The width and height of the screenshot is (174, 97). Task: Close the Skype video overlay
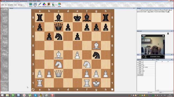[x=163, y=36]
